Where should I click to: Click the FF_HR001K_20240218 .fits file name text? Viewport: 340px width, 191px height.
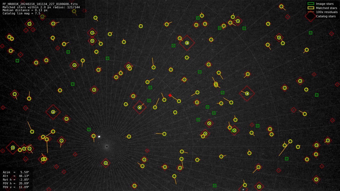40,4
